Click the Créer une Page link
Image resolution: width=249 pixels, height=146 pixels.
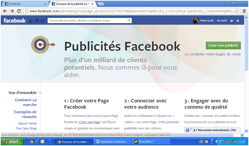click(x=89, y=122)
